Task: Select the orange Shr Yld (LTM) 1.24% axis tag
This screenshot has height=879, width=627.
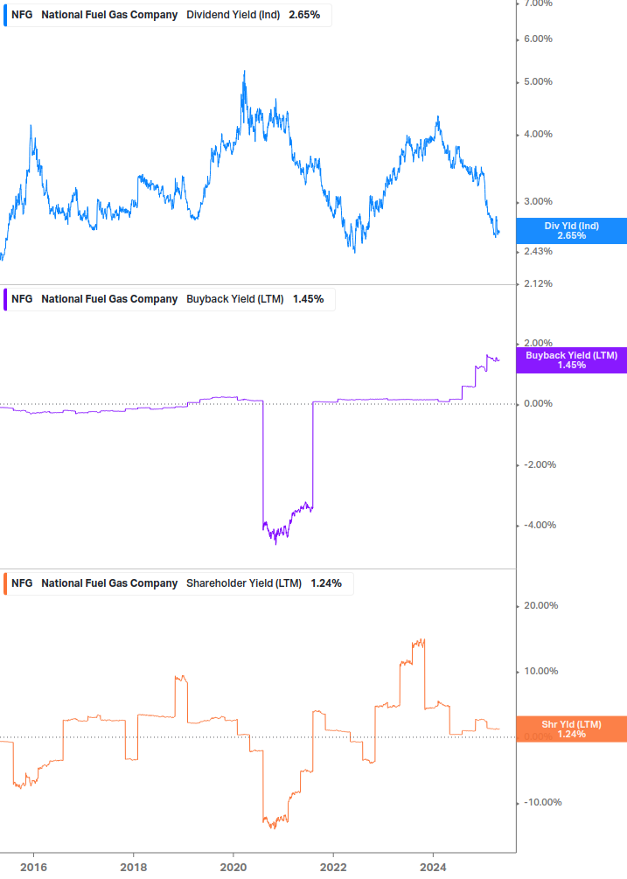Action: pos(572,729)
